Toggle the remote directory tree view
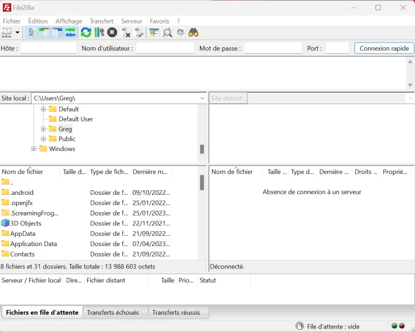415x332 pixels. click(57, 33)
